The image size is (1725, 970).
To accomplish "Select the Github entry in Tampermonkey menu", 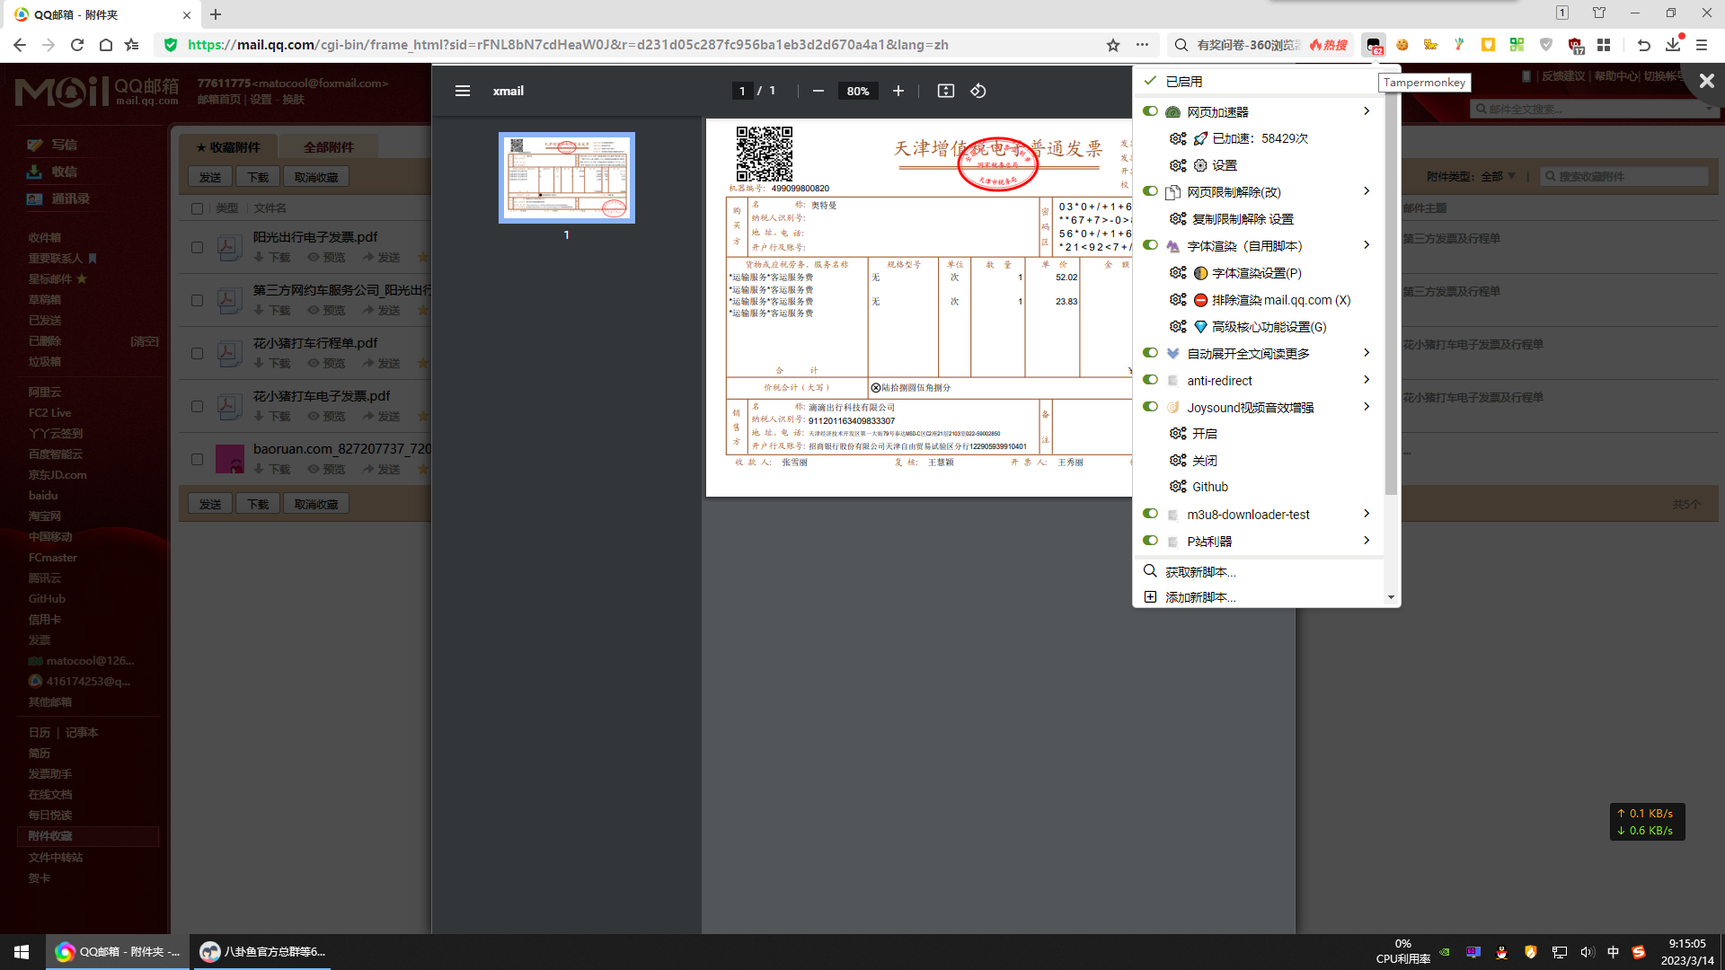I will pos(1209,487).
